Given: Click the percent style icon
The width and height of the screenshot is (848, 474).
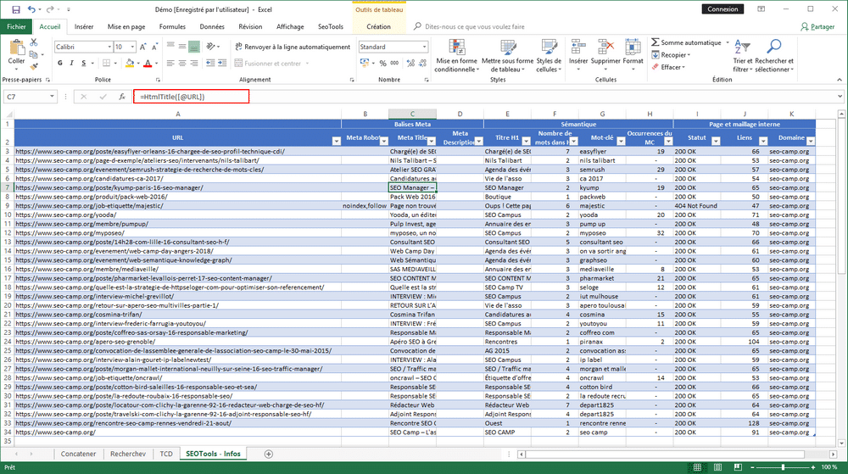Looking at the screenshot, I should [383, 64].
